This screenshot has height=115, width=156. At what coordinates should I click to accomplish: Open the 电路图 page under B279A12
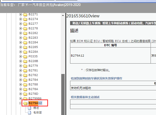click(38, 112)
